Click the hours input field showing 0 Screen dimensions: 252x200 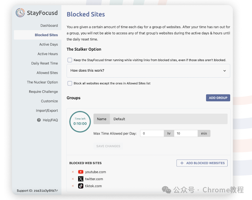152,134
